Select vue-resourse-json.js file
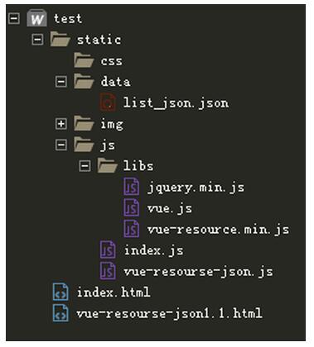 click(198, 272)
